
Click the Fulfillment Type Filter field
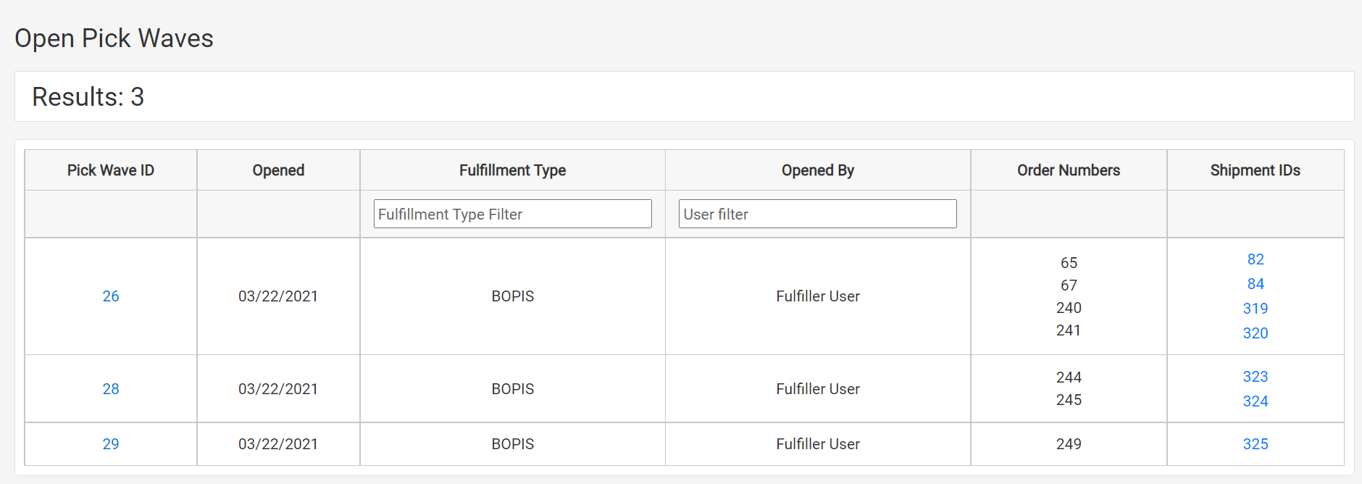point(512,214)
